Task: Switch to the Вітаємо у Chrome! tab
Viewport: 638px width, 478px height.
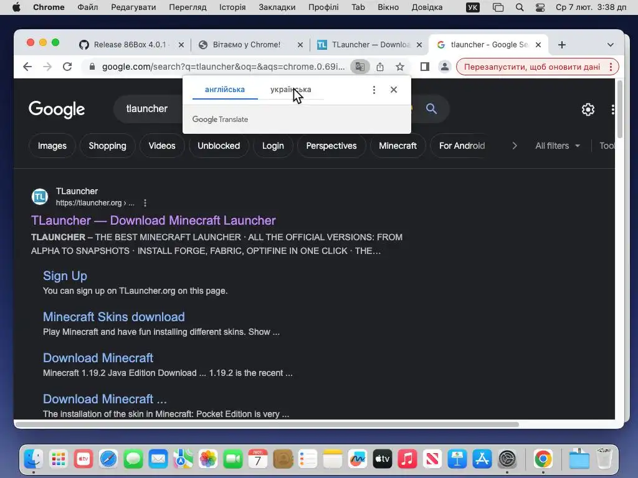Action: [246, 45]
